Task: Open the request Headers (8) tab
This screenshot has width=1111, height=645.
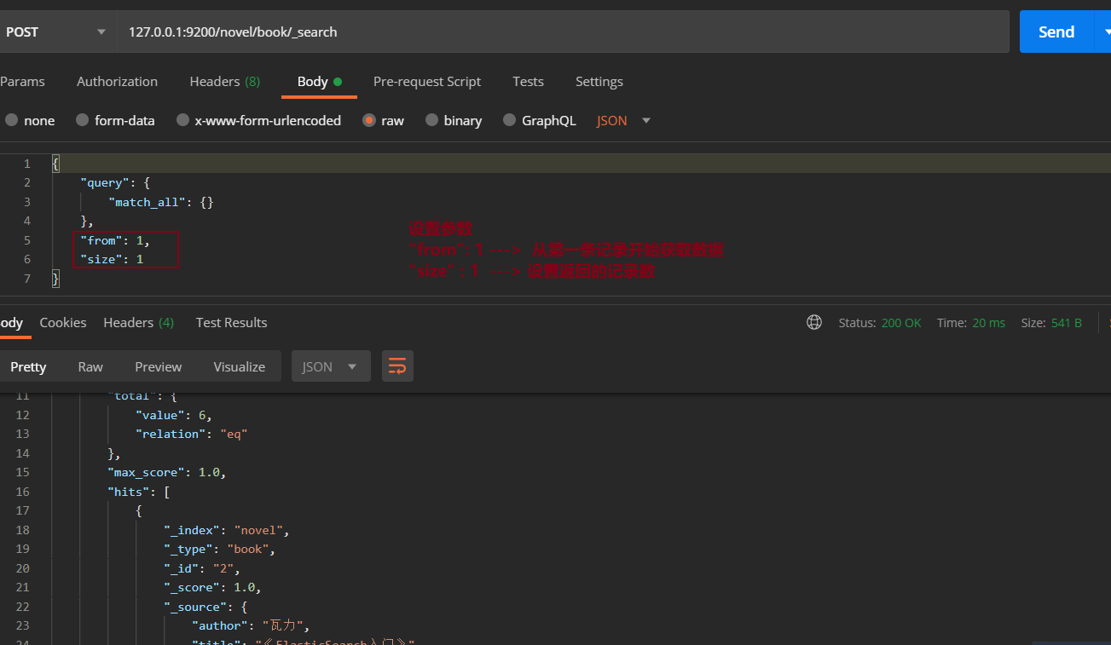Action: (225, 81)
